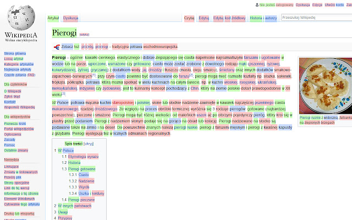
Task: Open the 'Historia i autorzy' tab
Action: (263, 18)
